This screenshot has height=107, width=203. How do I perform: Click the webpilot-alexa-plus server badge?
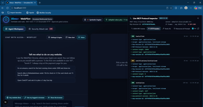pos(116,20)
